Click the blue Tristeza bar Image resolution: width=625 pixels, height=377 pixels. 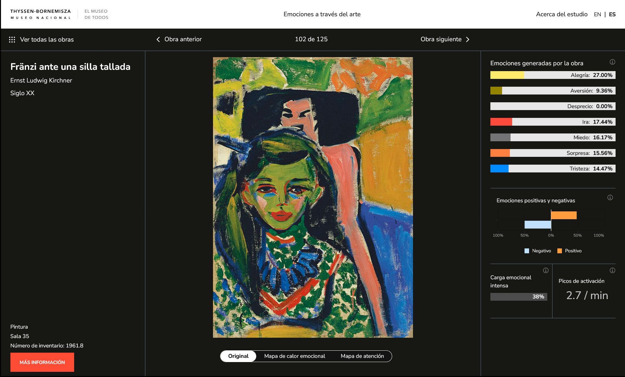tap(499, 169)
